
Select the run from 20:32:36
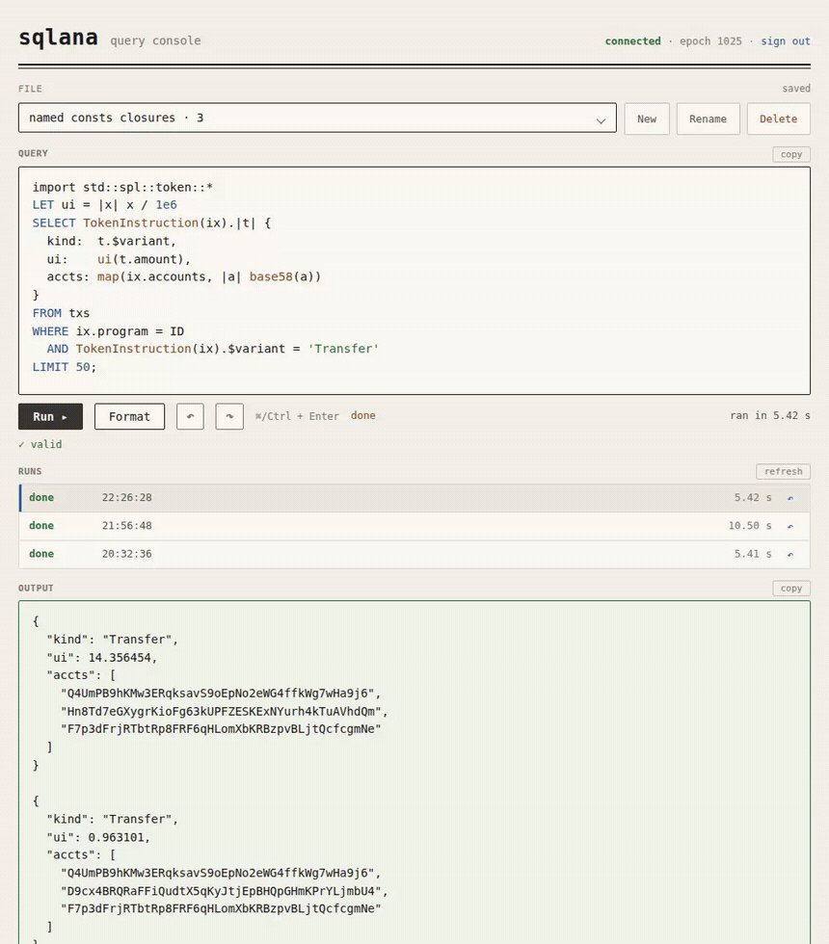click(414, 554)
